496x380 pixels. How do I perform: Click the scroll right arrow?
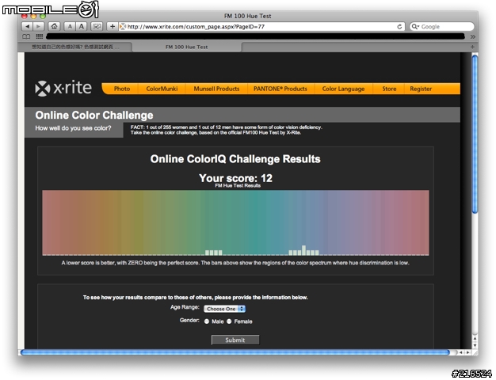[x=467, y=352]
